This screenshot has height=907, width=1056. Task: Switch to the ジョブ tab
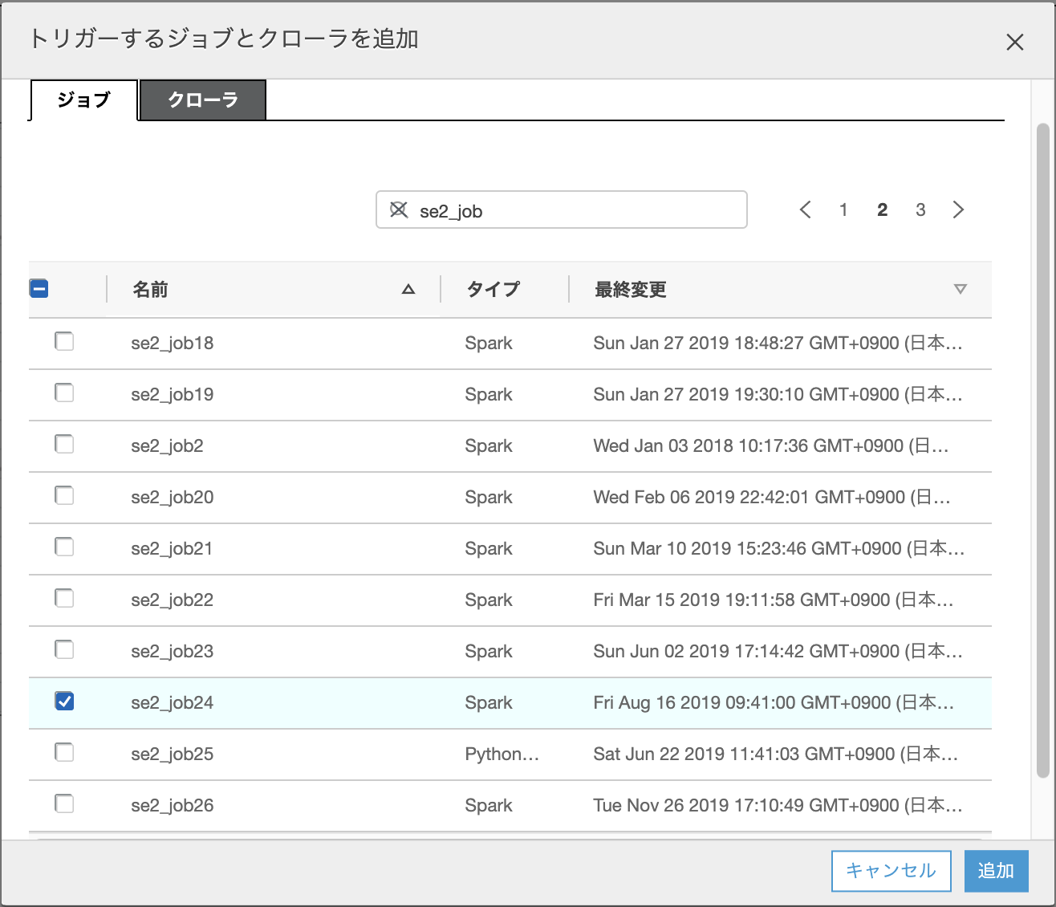tap(83, 100)
